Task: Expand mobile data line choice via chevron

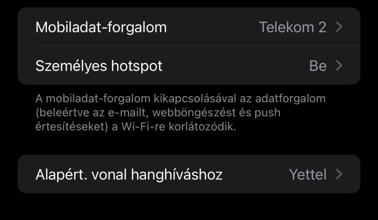Action: [x=339, y=27]
